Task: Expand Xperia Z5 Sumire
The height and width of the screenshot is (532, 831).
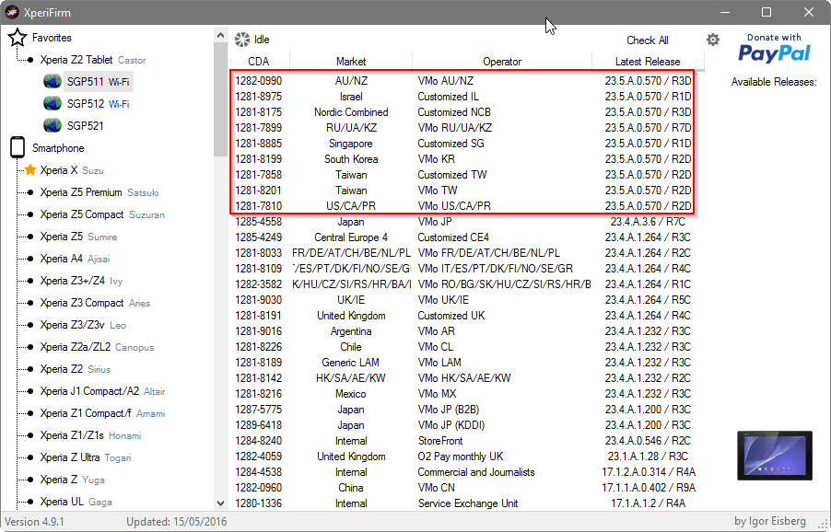Action: click(78, 237)
